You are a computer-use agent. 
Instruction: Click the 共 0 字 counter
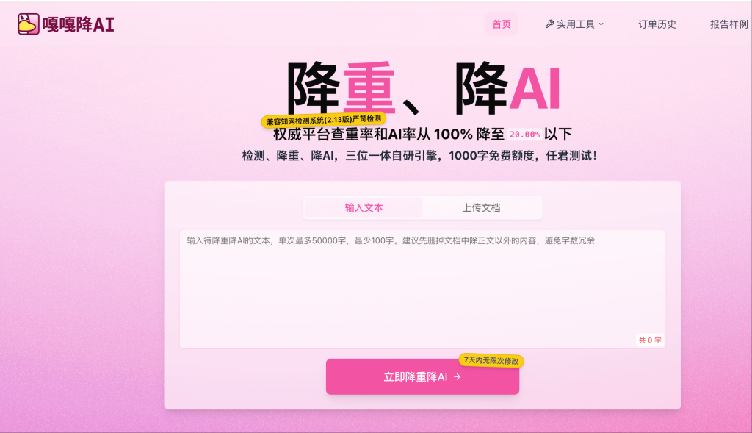[650, 340]
